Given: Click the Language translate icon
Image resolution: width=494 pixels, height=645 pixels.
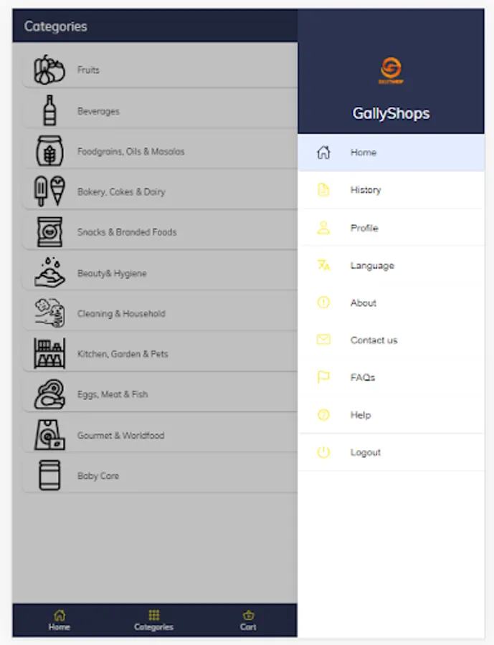Looking at the screenshot, I should click(x=323, y=265).
